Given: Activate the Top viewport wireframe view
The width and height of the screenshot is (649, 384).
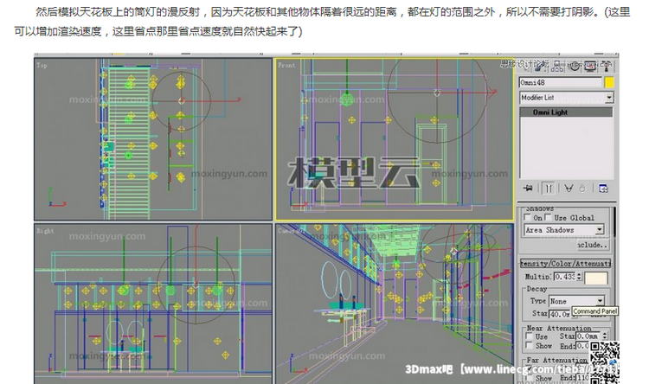Looking at the screenshot, I should click(x=153, y=139).
